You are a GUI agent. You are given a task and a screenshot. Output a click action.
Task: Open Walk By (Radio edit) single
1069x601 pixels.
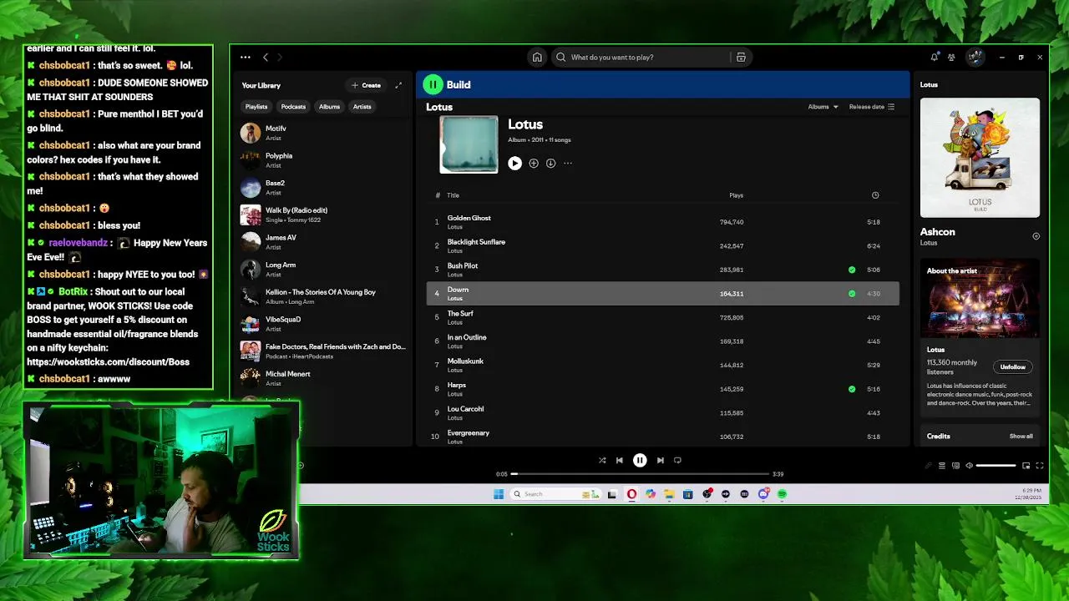(x=322, y=215)
